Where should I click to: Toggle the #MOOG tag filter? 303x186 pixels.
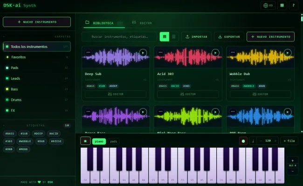pos(23,149)
